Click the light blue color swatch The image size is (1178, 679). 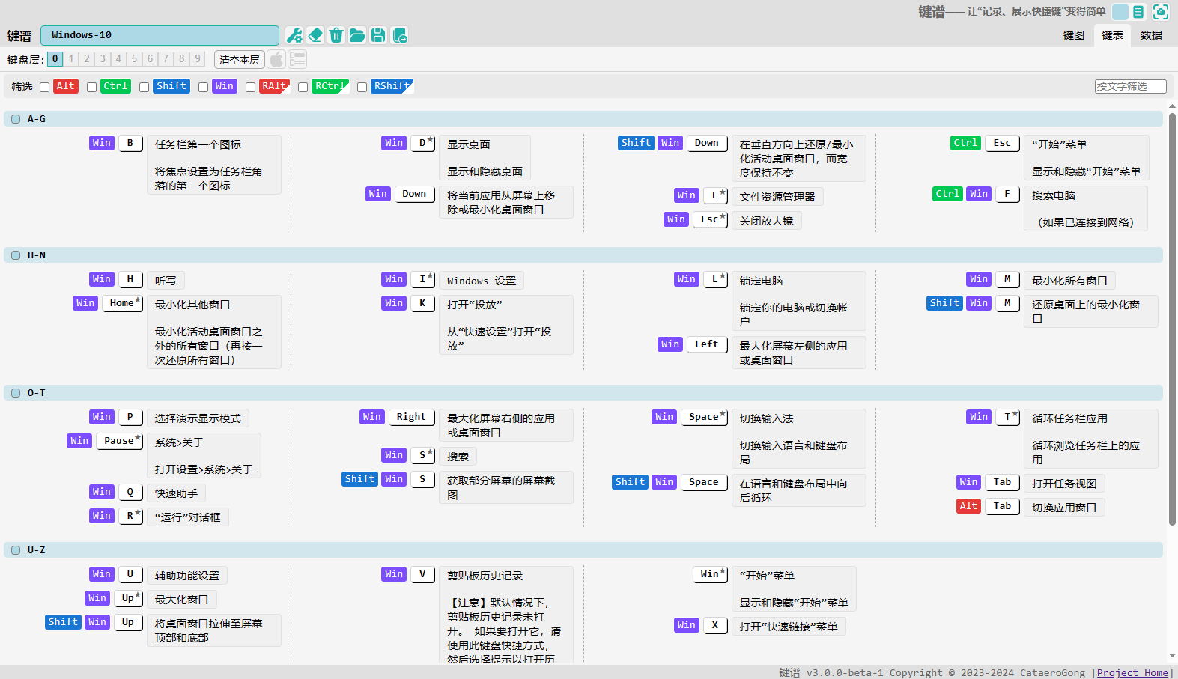coord(1120,12)
